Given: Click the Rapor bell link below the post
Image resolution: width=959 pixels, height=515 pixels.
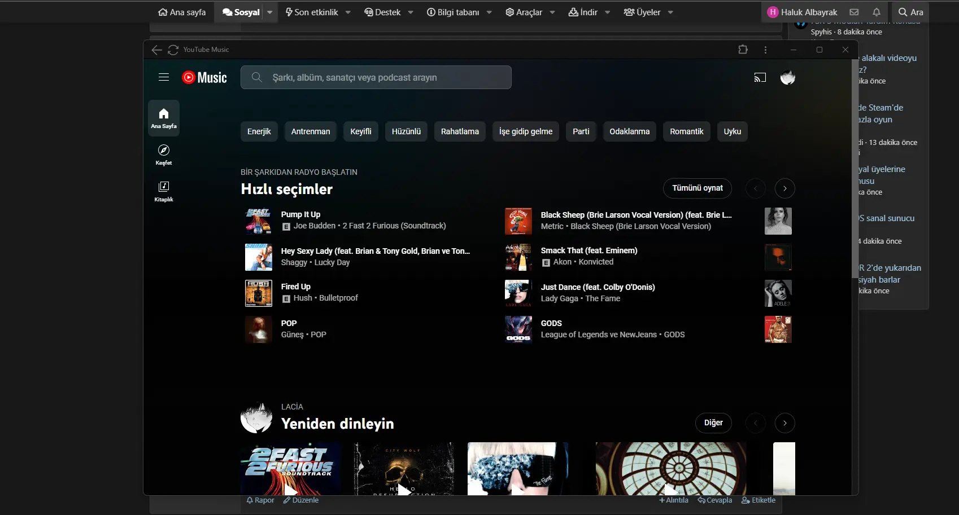Looking at the screenshot, I should 260,500.
